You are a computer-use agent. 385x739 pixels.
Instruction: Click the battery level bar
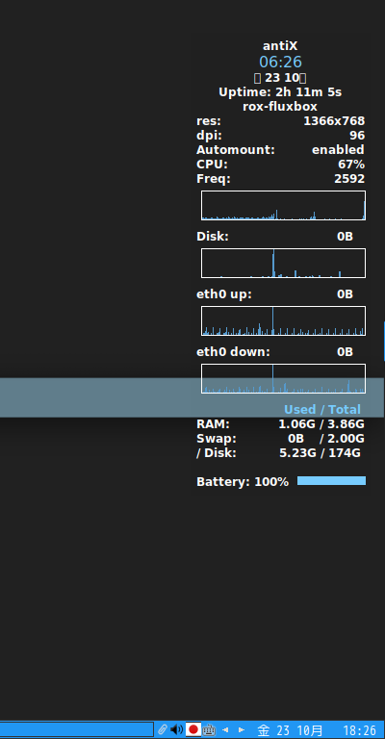(x=331, y=481)
